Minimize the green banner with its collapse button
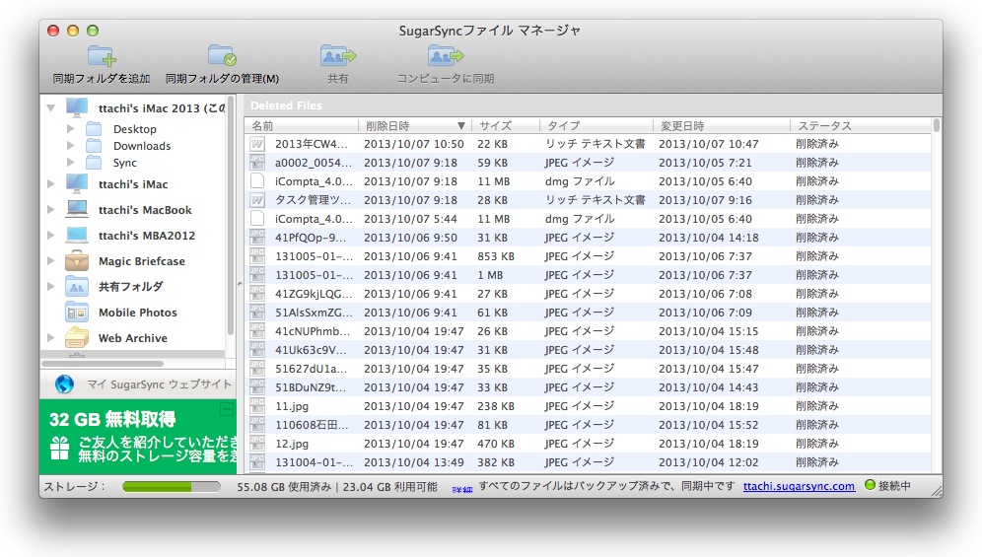 click(227, 410)
